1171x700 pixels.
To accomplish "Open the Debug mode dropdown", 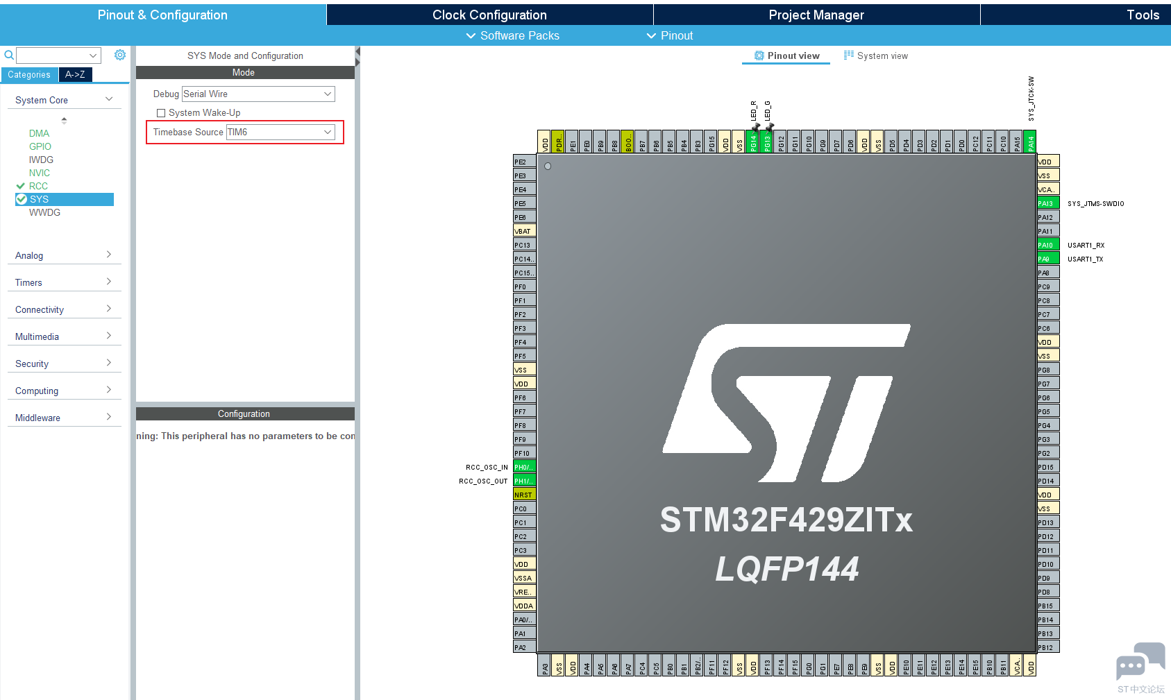I will [258, 94].
